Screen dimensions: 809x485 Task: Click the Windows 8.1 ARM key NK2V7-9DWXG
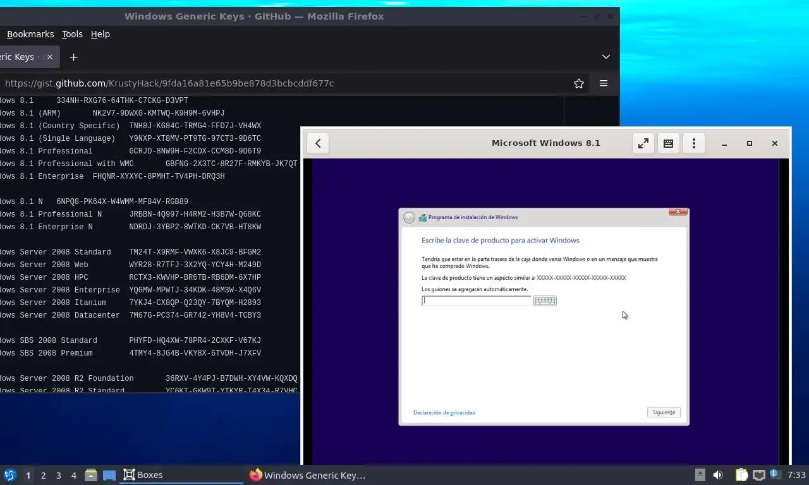[159, 113]
